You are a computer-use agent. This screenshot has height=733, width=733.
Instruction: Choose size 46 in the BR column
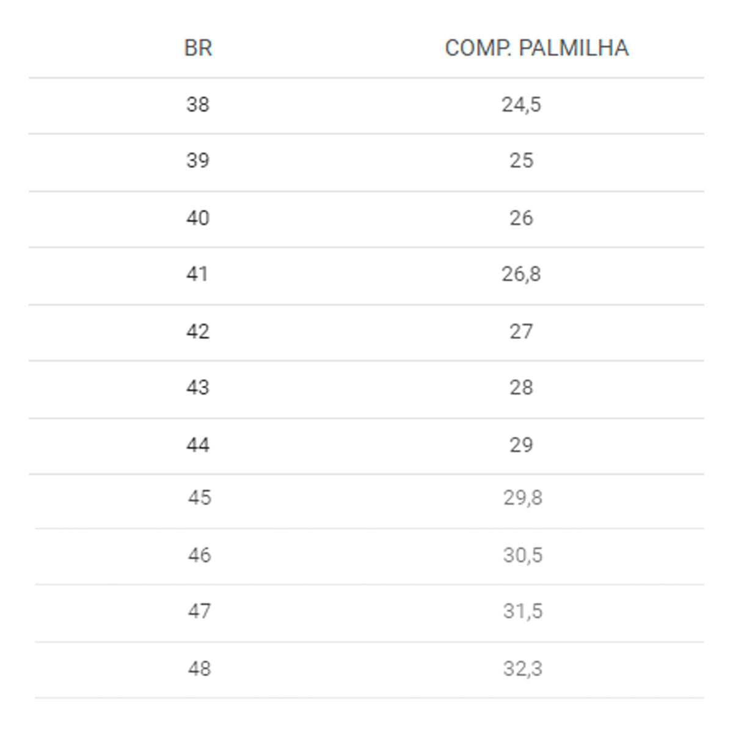(x=200, y=555)
